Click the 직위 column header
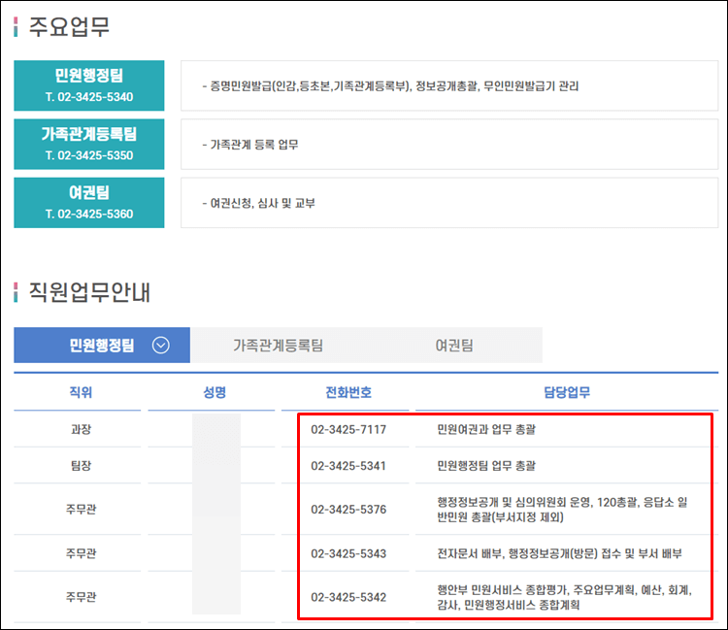 (81, 393)
